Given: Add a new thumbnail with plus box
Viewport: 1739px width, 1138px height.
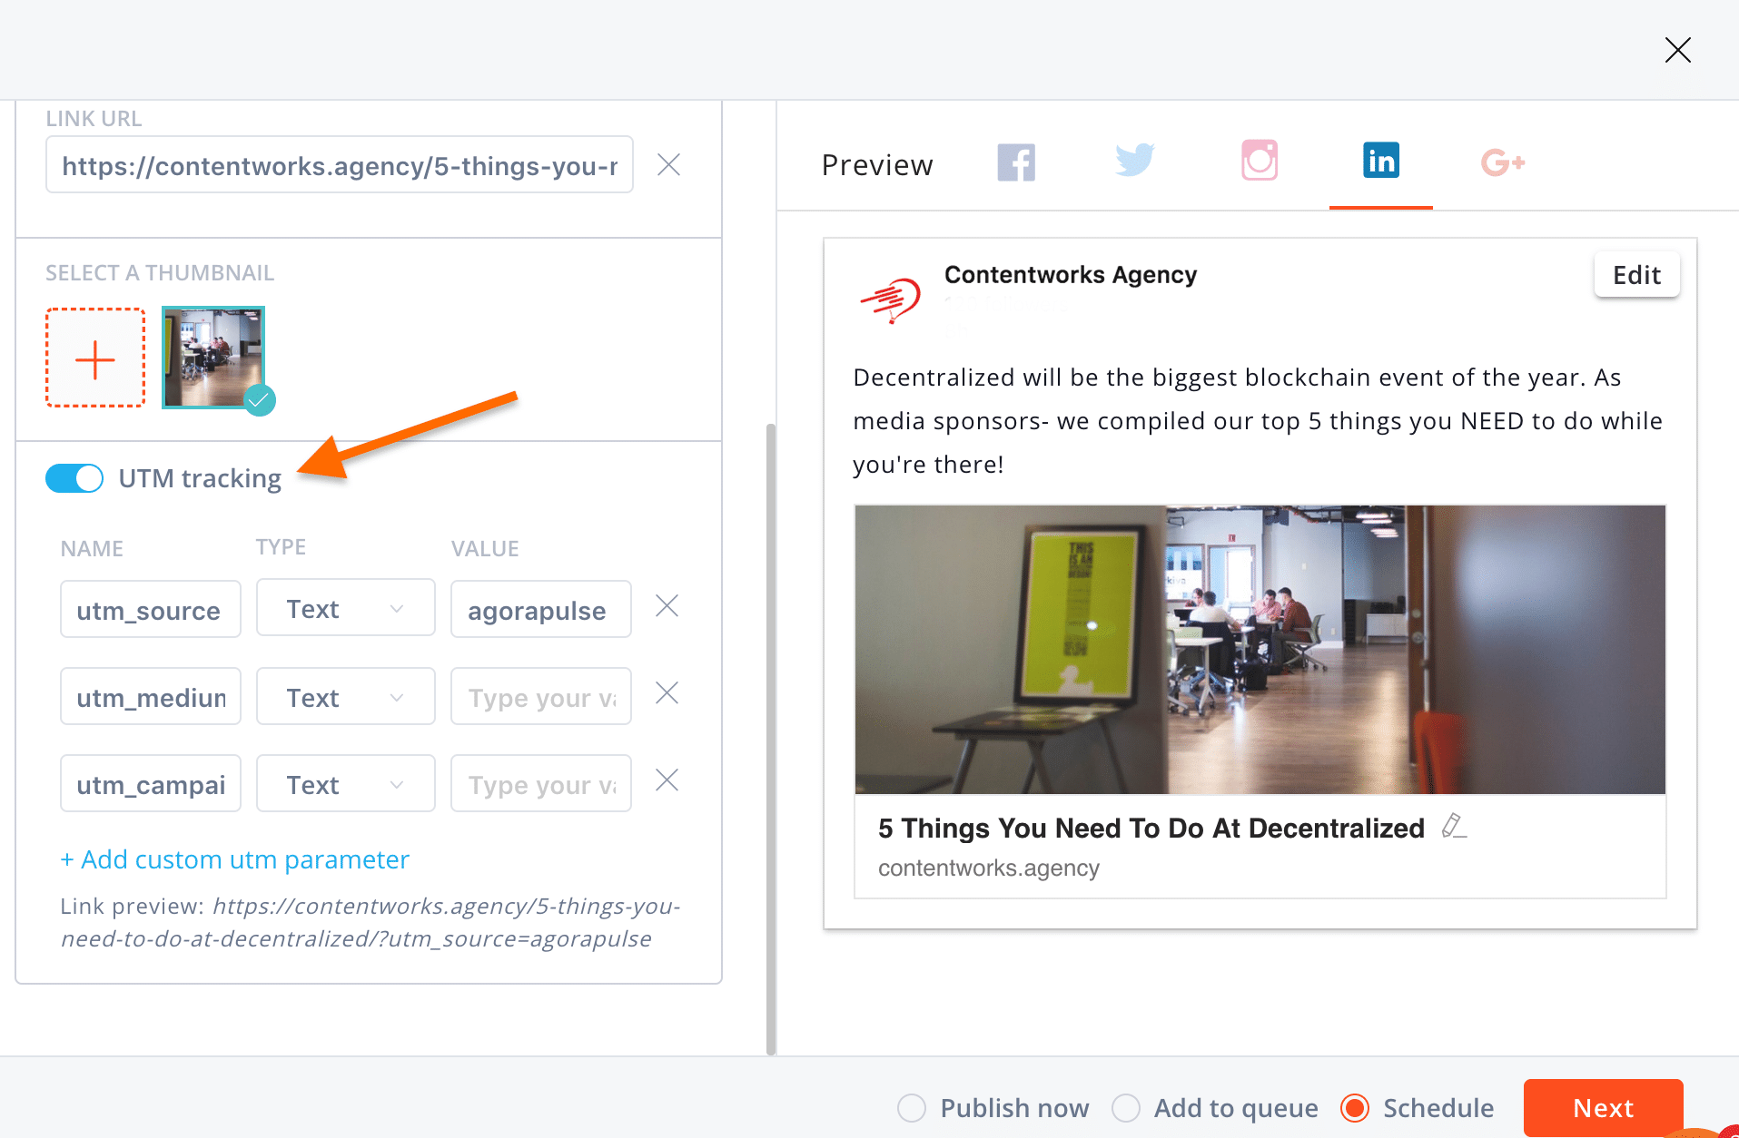Looking at the screenshot, I should click(95, 358).
